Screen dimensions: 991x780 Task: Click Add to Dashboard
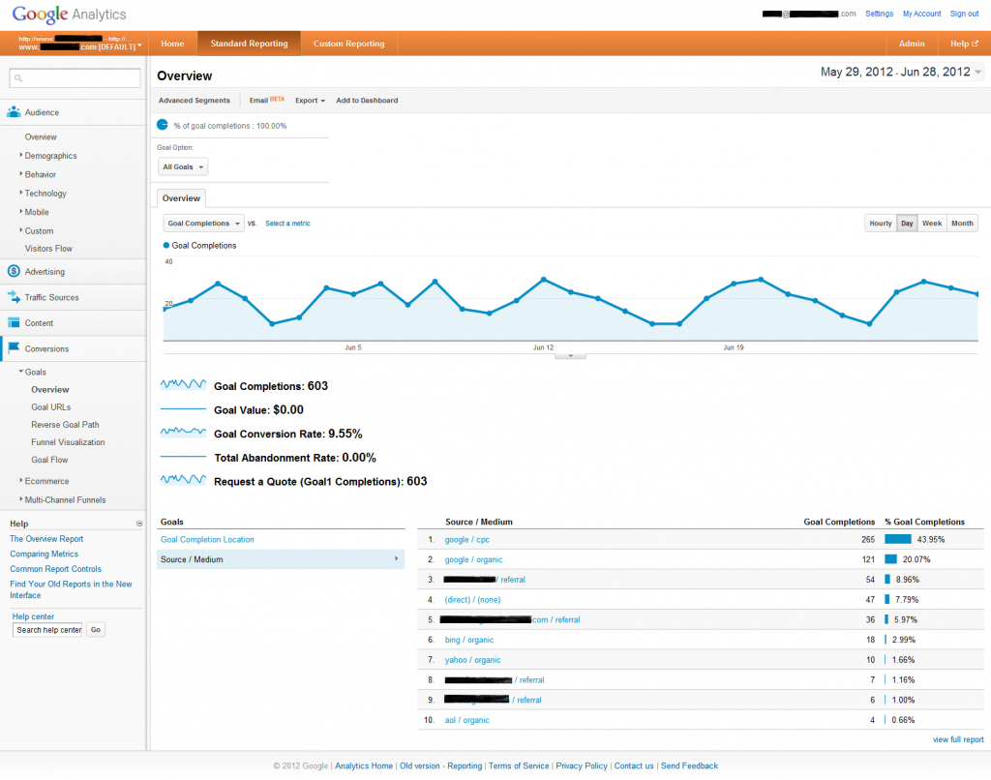pos(367,101)
